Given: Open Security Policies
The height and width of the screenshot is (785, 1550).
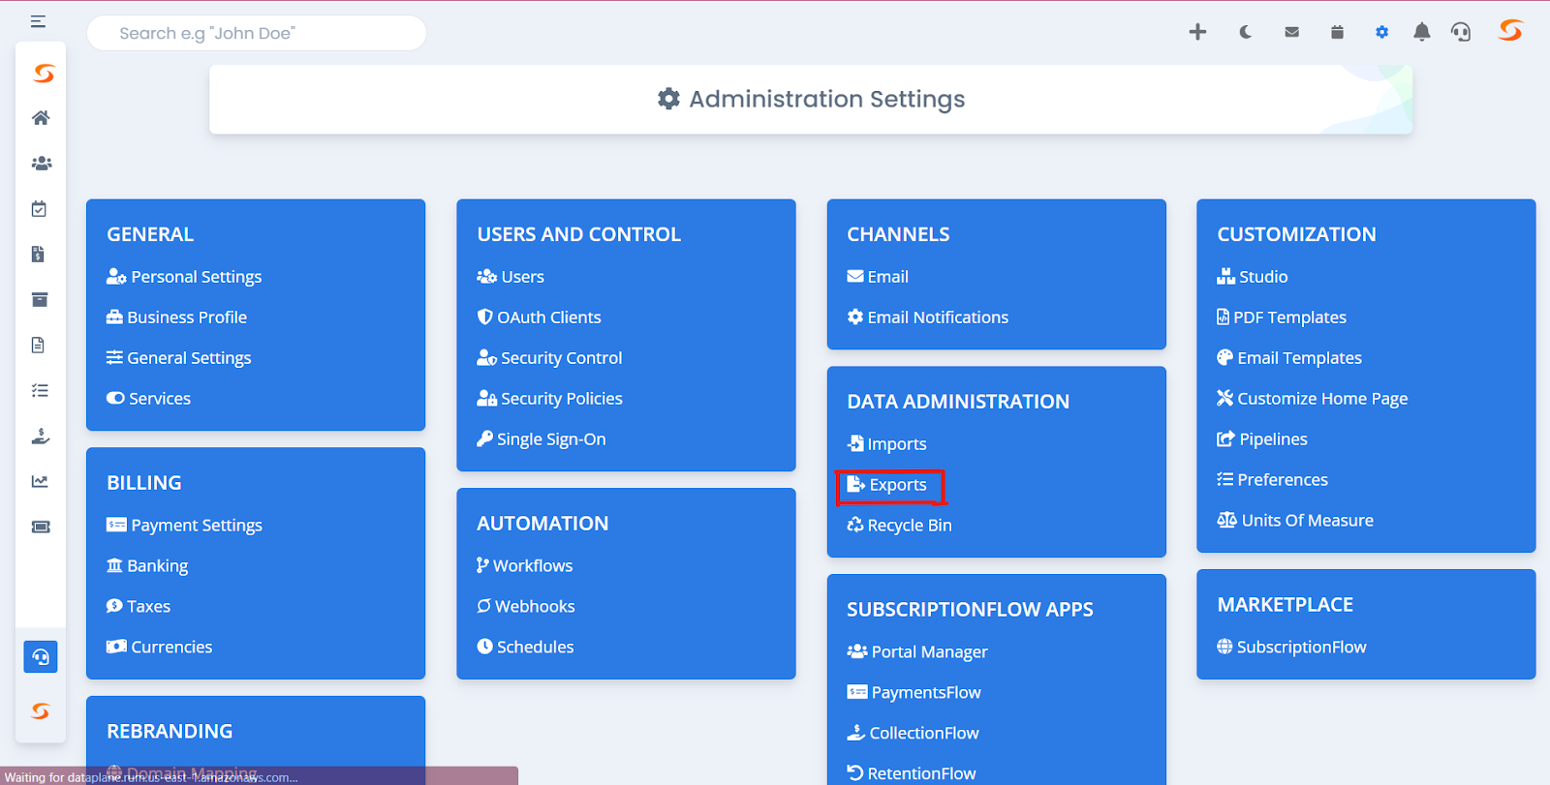Looking at the screenshot, I should (x=549, y=399).
